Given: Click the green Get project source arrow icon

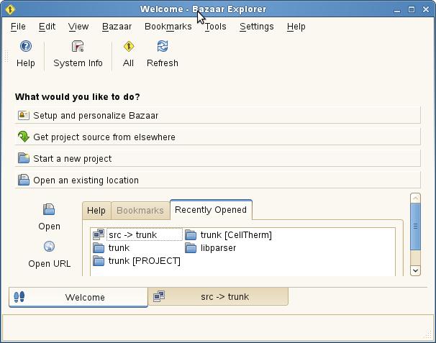Looking at the screenshot, I should 24,137.
